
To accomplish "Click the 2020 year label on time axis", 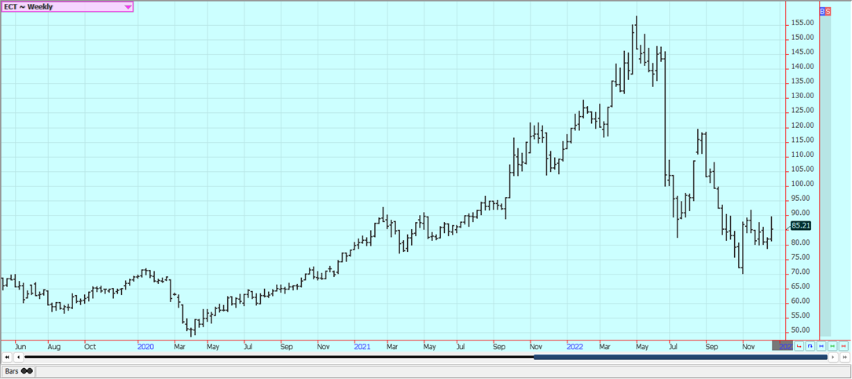I will pyautogui.click(x=146, y=346).
